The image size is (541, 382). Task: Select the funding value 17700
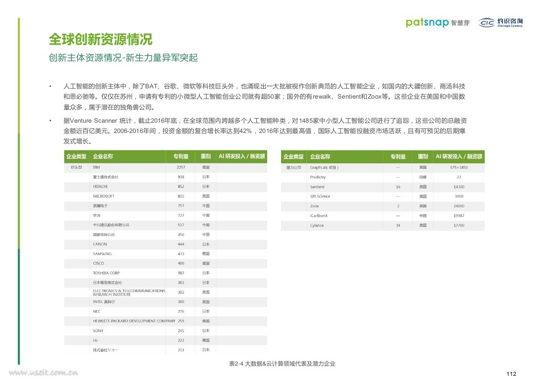click(x=459, y=225)
